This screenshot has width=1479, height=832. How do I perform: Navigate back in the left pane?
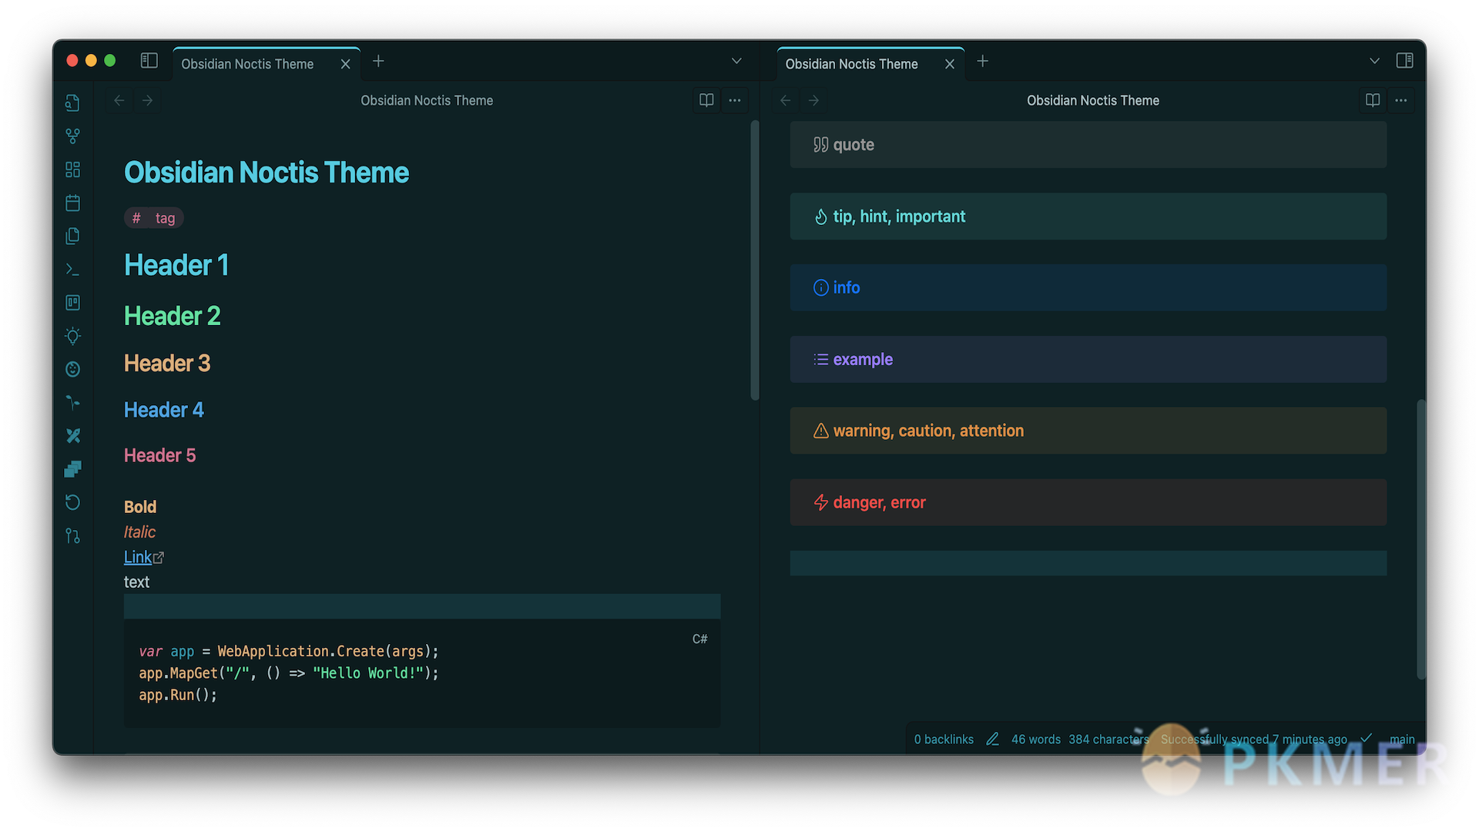pos(119,100)
